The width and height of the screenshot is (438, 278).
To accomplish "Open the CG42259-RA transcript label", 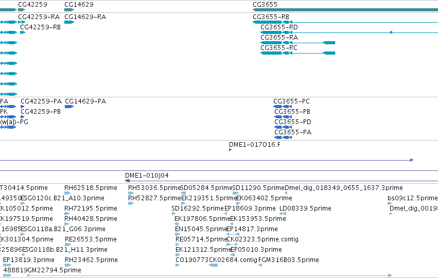I will [x=39, y=17].
